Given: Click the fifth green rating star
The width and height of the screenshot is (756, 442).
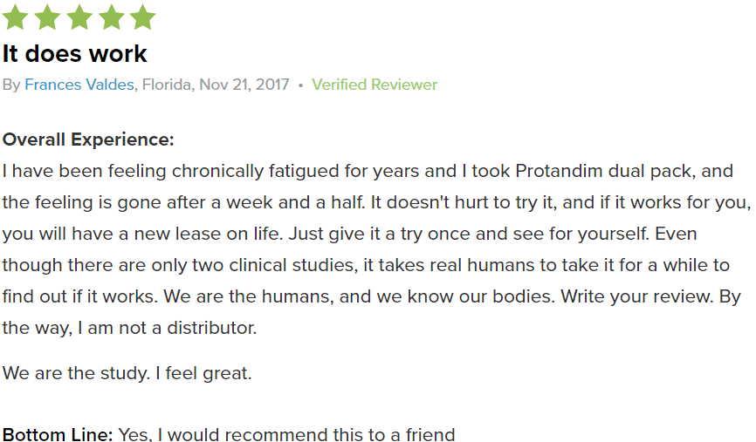Looking at the screenshot, I should click(x=143, y=17).
